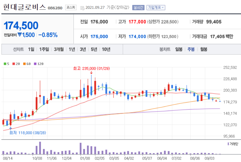
Task: Click the 거래량 volume legend swatch
Action: pyautogui.click(x=228, y=144)
